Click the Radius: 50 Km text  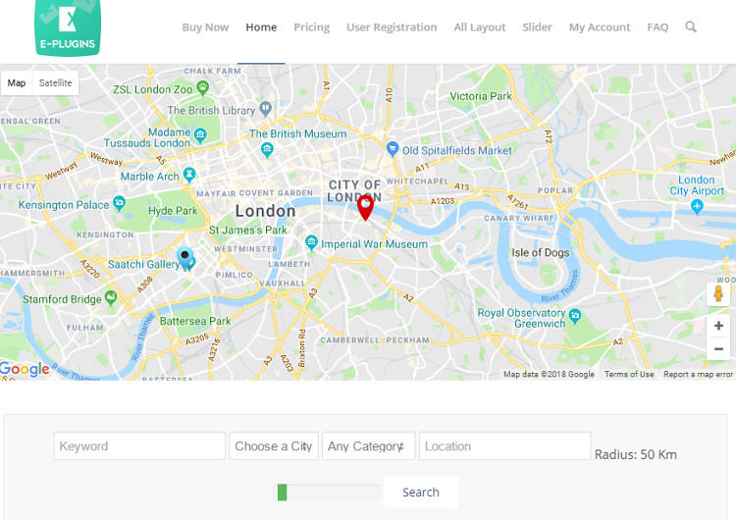pos(636,454)
